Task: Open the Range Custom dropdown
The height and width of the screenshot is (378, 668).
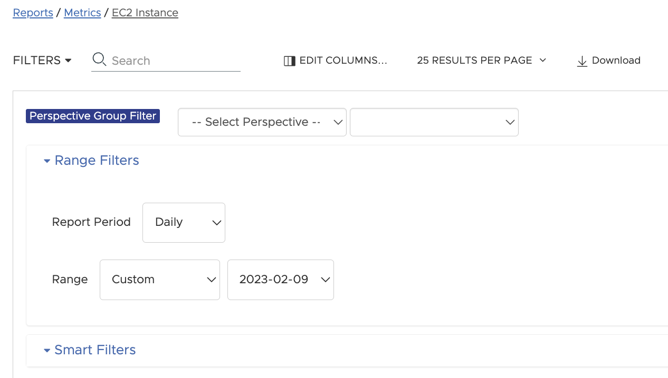Action: coord(159,280)
